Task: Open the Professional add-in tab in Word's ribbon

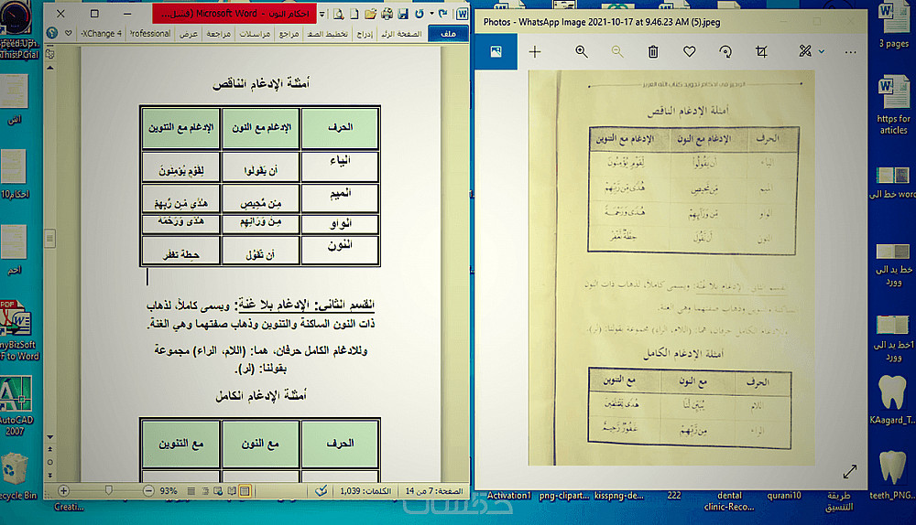Action: (150, 34)
